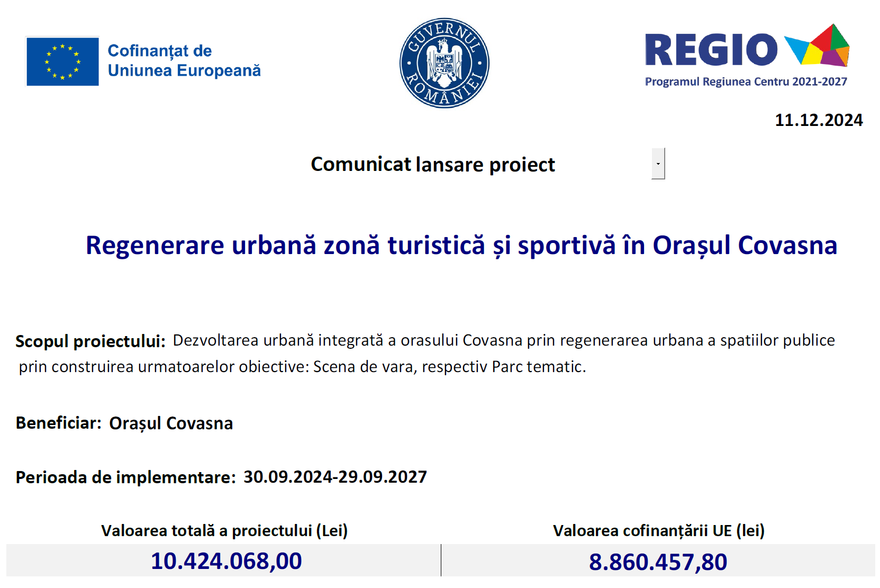Click Valoarea cofinanțării UE (lei) header
880x588 pixels.
[659, 530]
